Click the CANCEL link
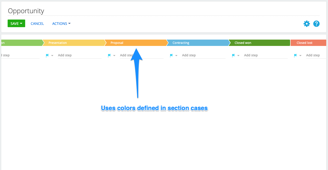 37,24
